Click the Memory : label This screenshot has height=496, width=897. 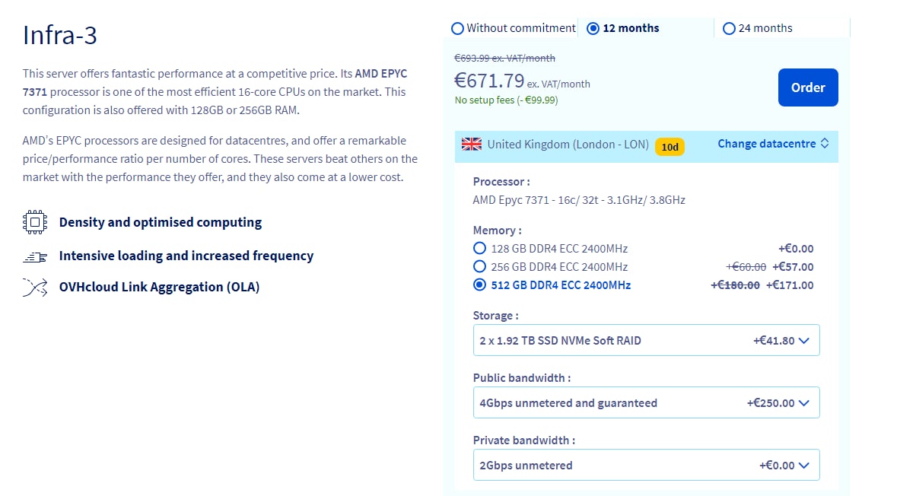(497, 231)
